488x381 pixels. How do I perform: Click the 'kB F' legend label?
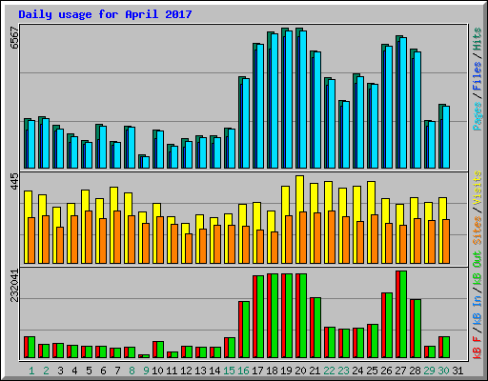tap(478, 347)
